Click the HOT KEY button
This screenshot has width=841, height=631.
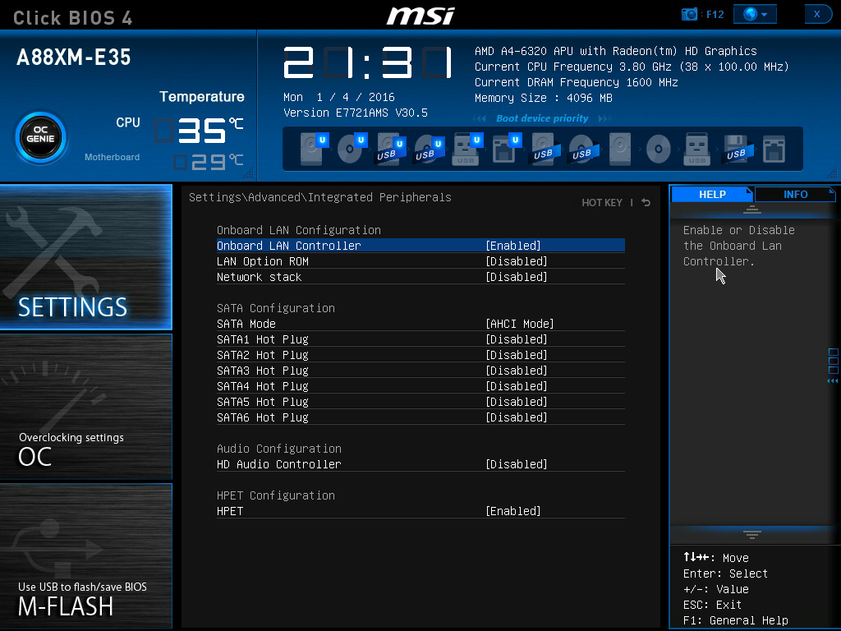point(602,203)
